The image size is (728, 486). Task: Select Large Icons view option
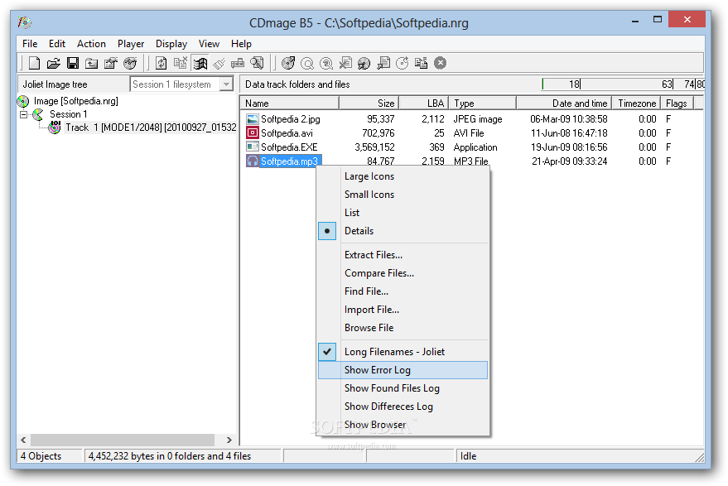click(x=403, y=176)
